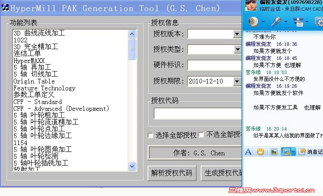Select '5 轴 叶轮检测' in feature list
The height and width of the screenshot is (196, 323).
click(x=36, y=156)
